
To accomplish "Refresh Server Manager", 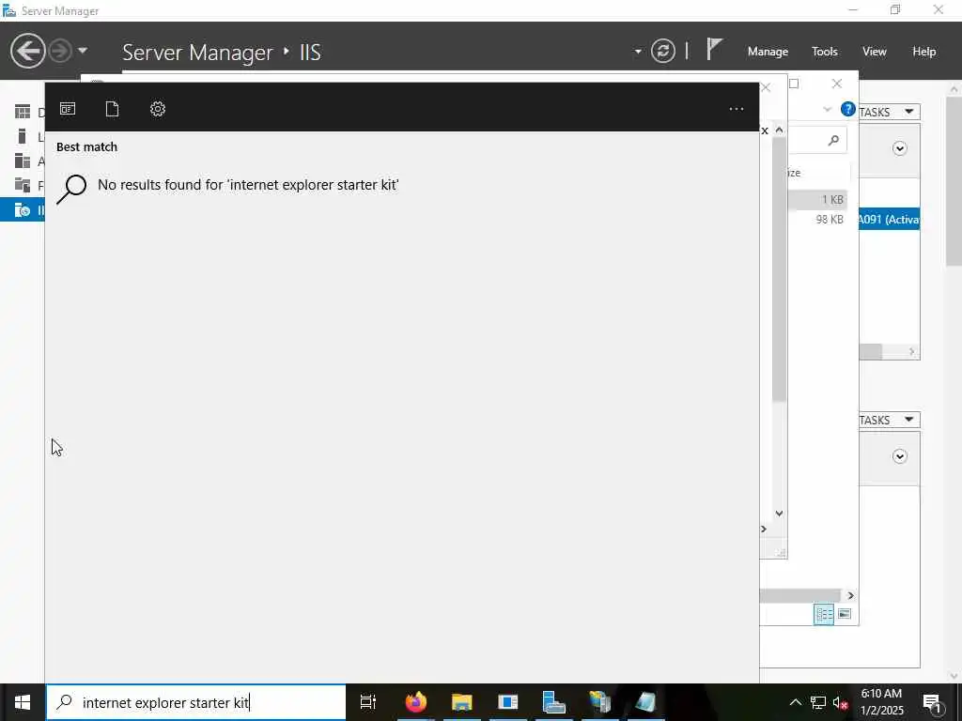I will point(663,51).
